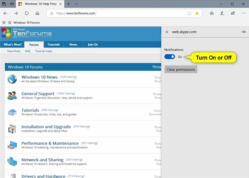249x178 pixels.
Task: Click the (339 Viewing) text
Action: (68, 77)
